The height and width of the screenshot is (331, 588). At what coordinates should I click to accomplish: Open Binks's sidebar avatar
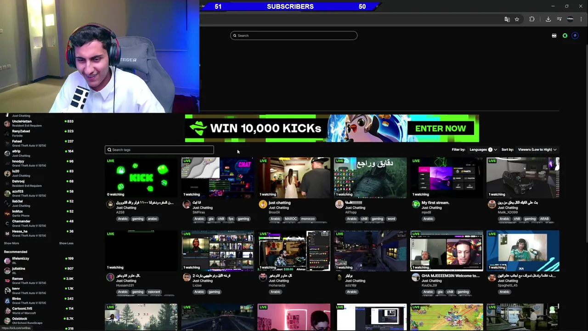click(x=7, y=301)
